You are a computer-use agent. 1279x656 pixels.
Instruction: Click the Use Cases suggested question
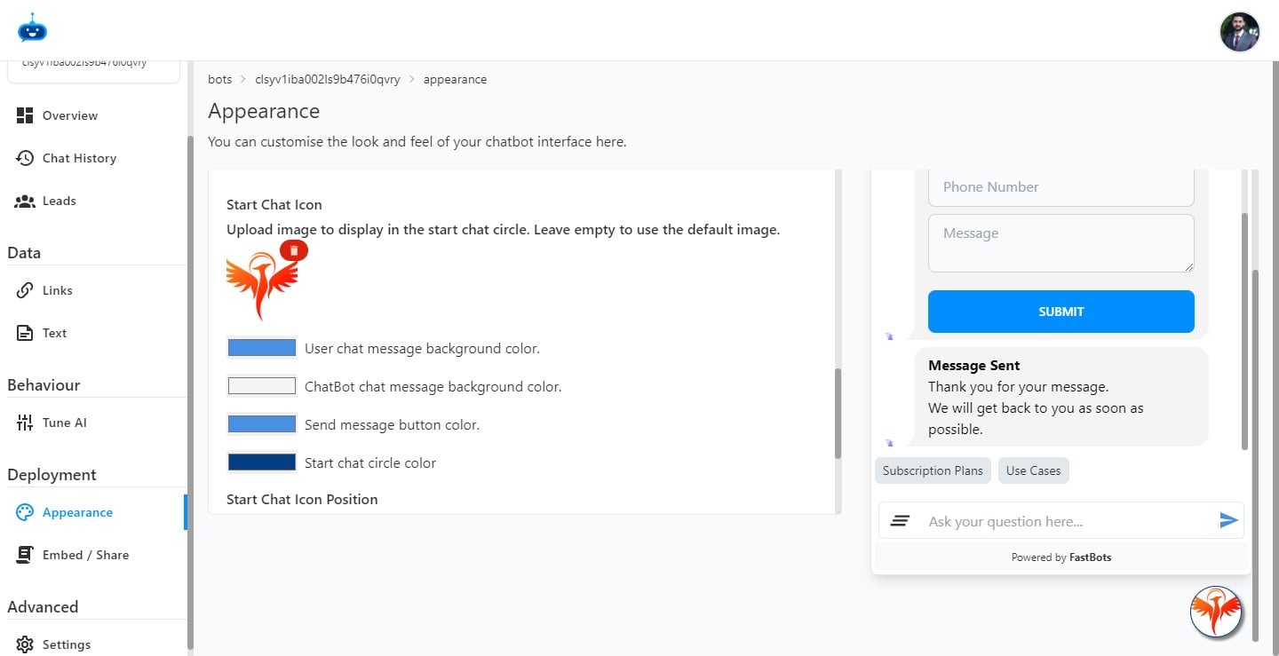1033,470
